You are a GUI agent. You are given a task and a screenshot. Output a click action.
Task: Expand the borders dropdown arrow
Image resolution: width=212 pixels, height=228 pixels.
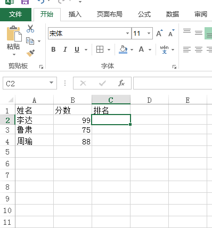(x=109, y=50)
